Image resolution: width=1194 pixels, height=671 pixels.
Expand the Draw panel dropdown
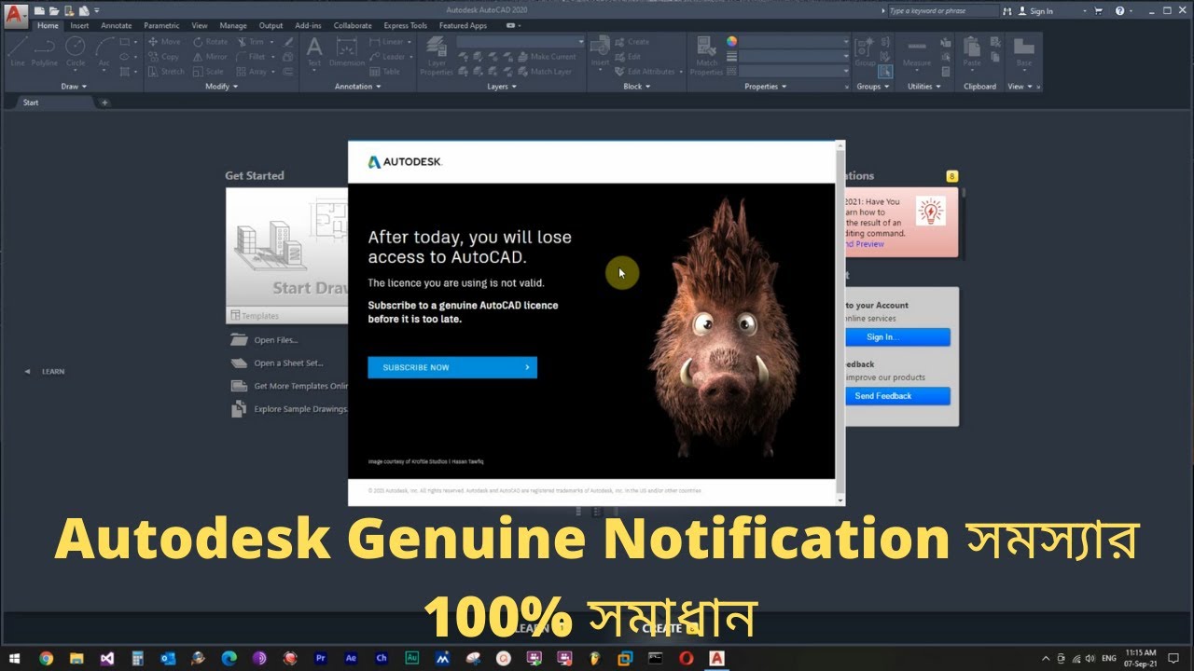(74, 87)
